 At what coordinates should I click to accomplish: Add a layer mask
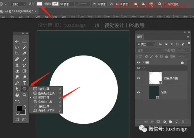(x=158, y=122)
